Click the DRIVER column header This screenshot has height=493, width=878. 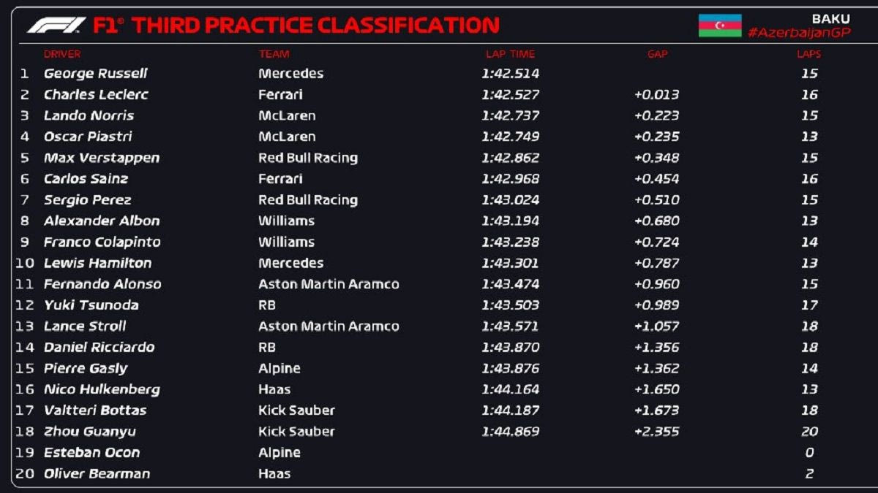click(x=62, y=54)
